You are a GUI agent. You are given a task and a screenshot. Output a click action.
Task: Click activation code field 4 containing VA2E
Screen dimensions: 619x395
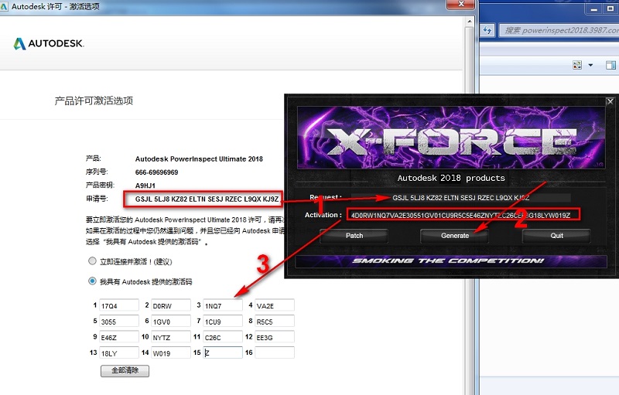pyautogui.click(x=275, y=305)
